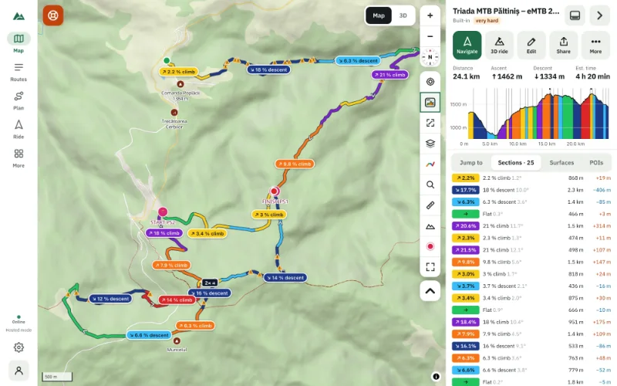Viewport: 617px width, 386px height.
Task: Select the 16 % descent section row
Action: click(531, 346)
